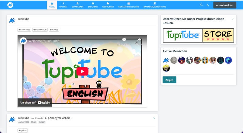Screen dimensions: 243x133
Task: Switch to the Panel tab
Action: [x=52, y=5]
